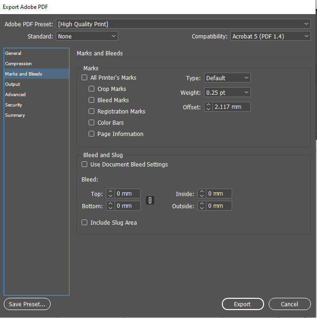Open the Output section
Viewport: 317px width, 318px height.
tap(37, 84)
